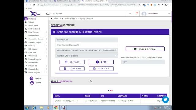Open Random 0 to 30 Seconds dropdown
Screen dimensions: 196x110
(x=86, y=56)
